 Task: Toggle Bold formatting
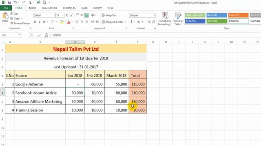(35, 22)
